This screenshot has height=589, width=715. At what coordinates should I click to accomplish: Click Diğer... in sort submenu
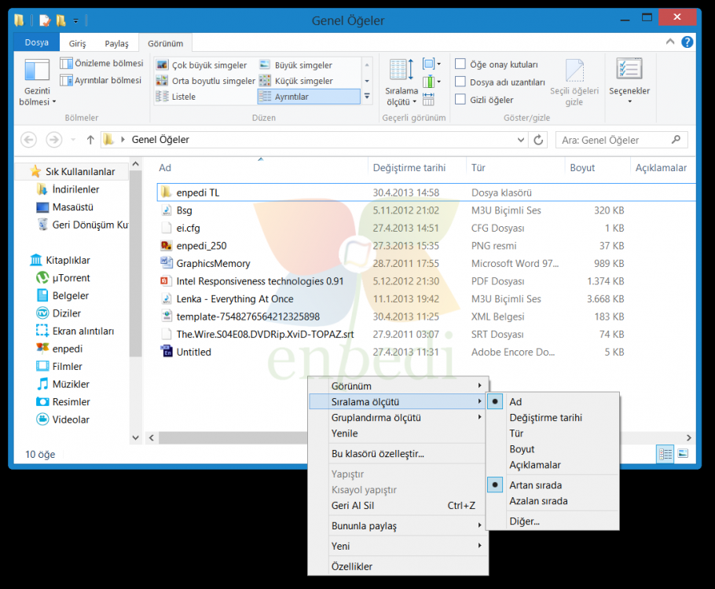(552, 521)
